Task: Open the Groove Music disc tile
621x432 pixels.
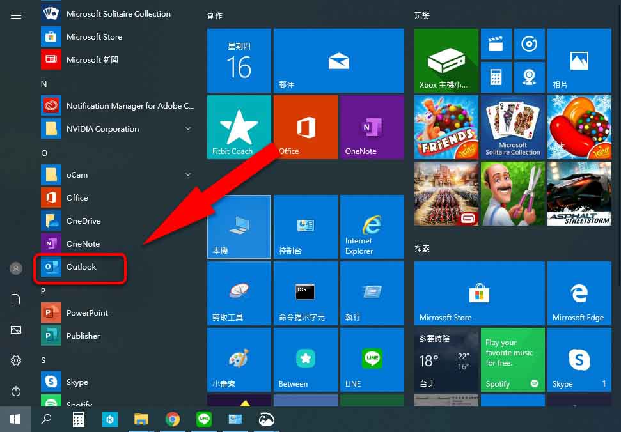Action: tap(530, 44)
